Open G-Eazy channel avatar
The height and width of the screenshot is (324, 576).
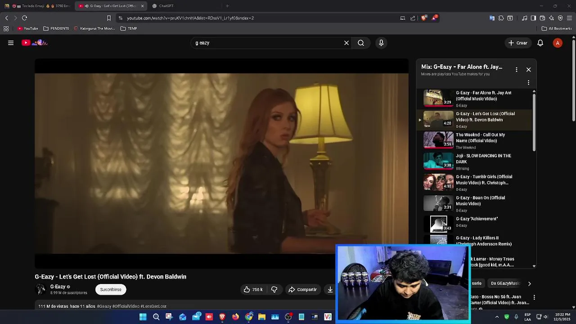pyautogui.click(x=40, y=289)
